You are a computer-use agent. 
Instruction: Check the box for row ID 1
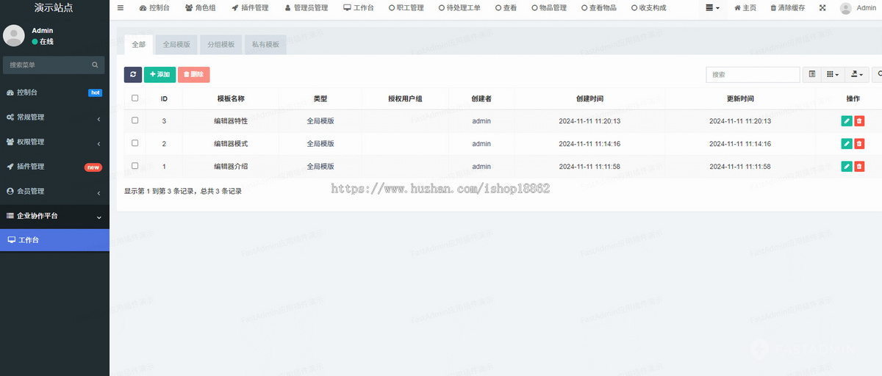point(135,166)
